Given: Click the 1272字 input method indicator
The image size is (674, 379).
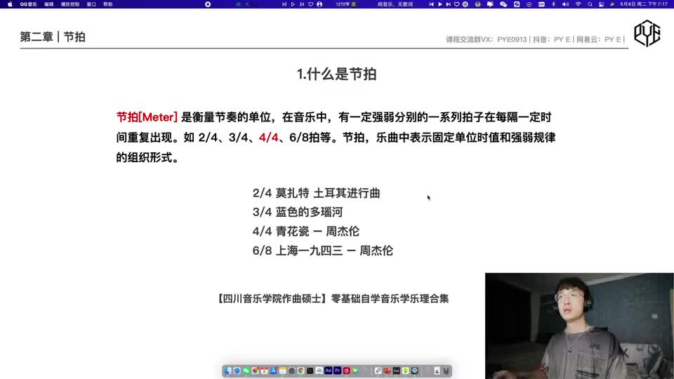Looking at the screenshot, I should coord(346,4).
